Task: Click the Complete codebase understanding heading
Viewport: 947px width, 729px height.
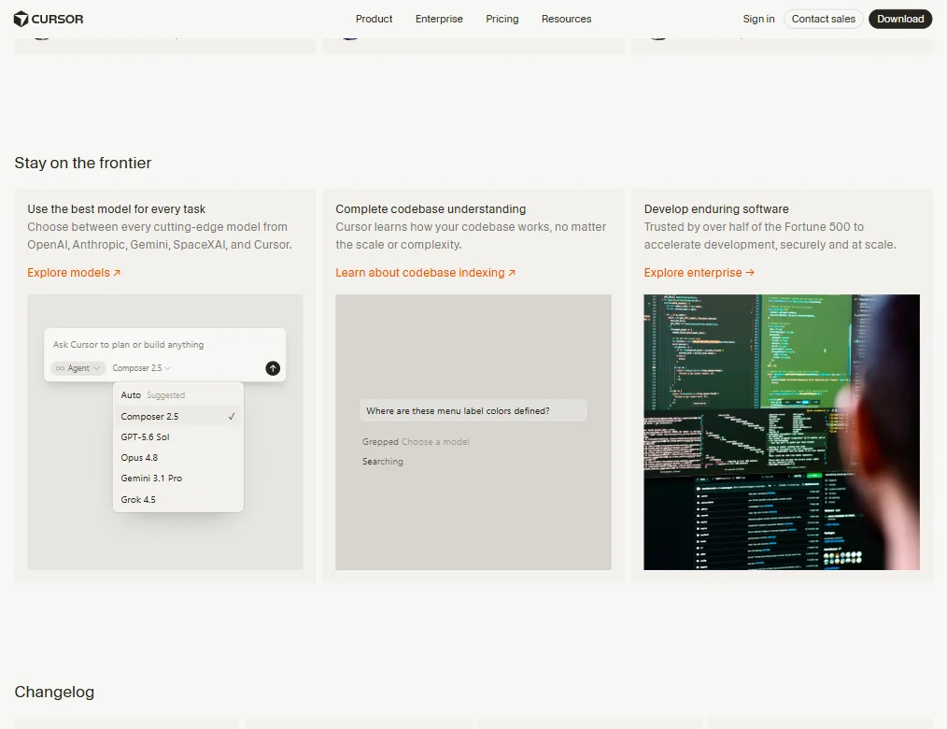Action: [x=431, y=209]
